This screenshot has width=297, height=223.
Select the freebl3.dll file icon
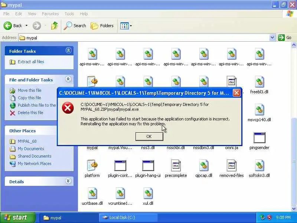pos(259,82)
